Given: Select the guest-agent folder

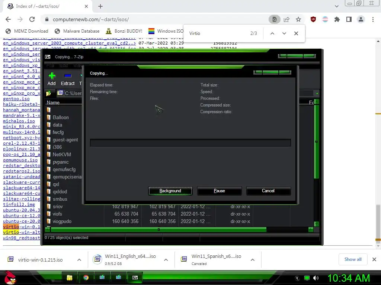Looking at the screenshot, I should pos(65,140).
